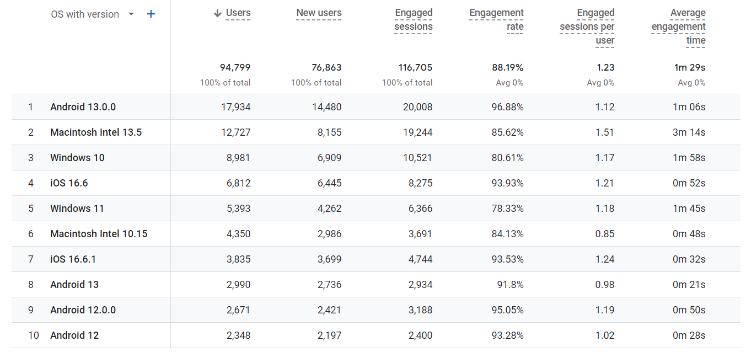Select the Windows 10 row label

click(x=77, y=158)
